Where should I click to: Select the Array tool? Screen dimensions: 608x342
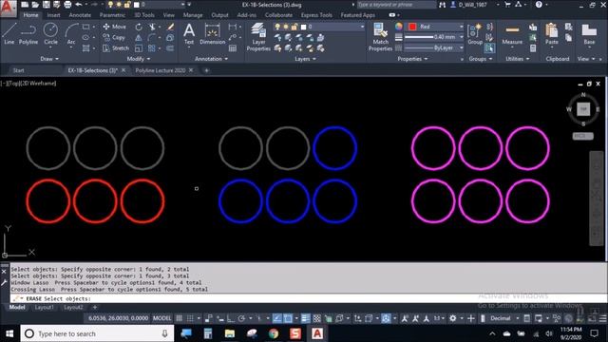tap(152, 48)
